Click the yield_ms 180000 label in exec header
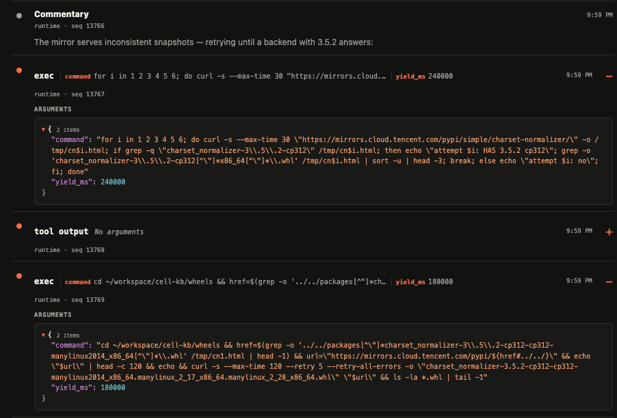Screen dimensions: 617x418 (x=424, y=281)
